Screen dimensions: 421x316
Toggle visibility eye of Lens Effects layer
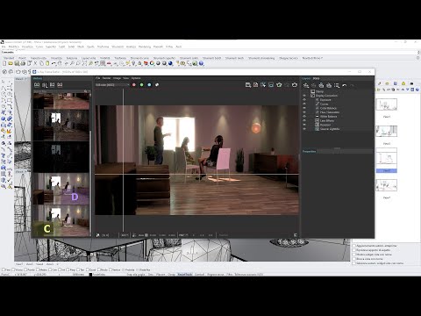click(x=304, y=120)
